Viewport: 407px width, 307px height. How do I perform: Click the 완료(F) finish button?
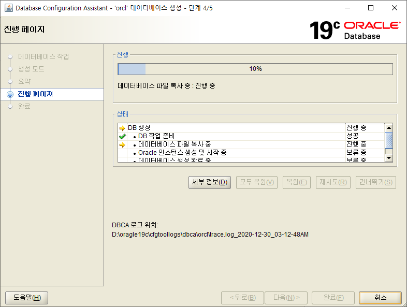click(x=333, y=298)
